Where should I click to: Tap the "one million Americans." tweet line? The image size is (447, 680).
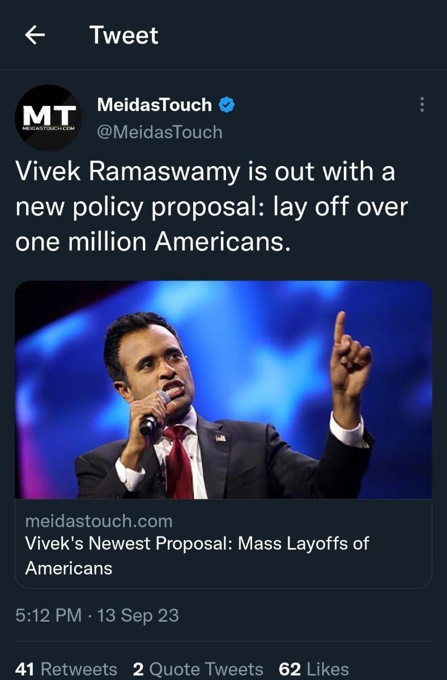point(153,243)
